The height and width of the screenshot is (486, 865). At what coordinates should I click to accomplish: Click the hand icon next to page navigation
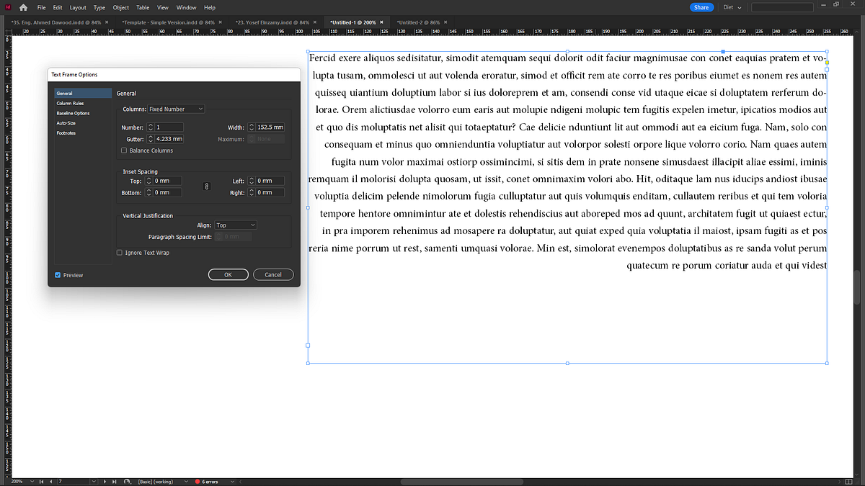127,481
